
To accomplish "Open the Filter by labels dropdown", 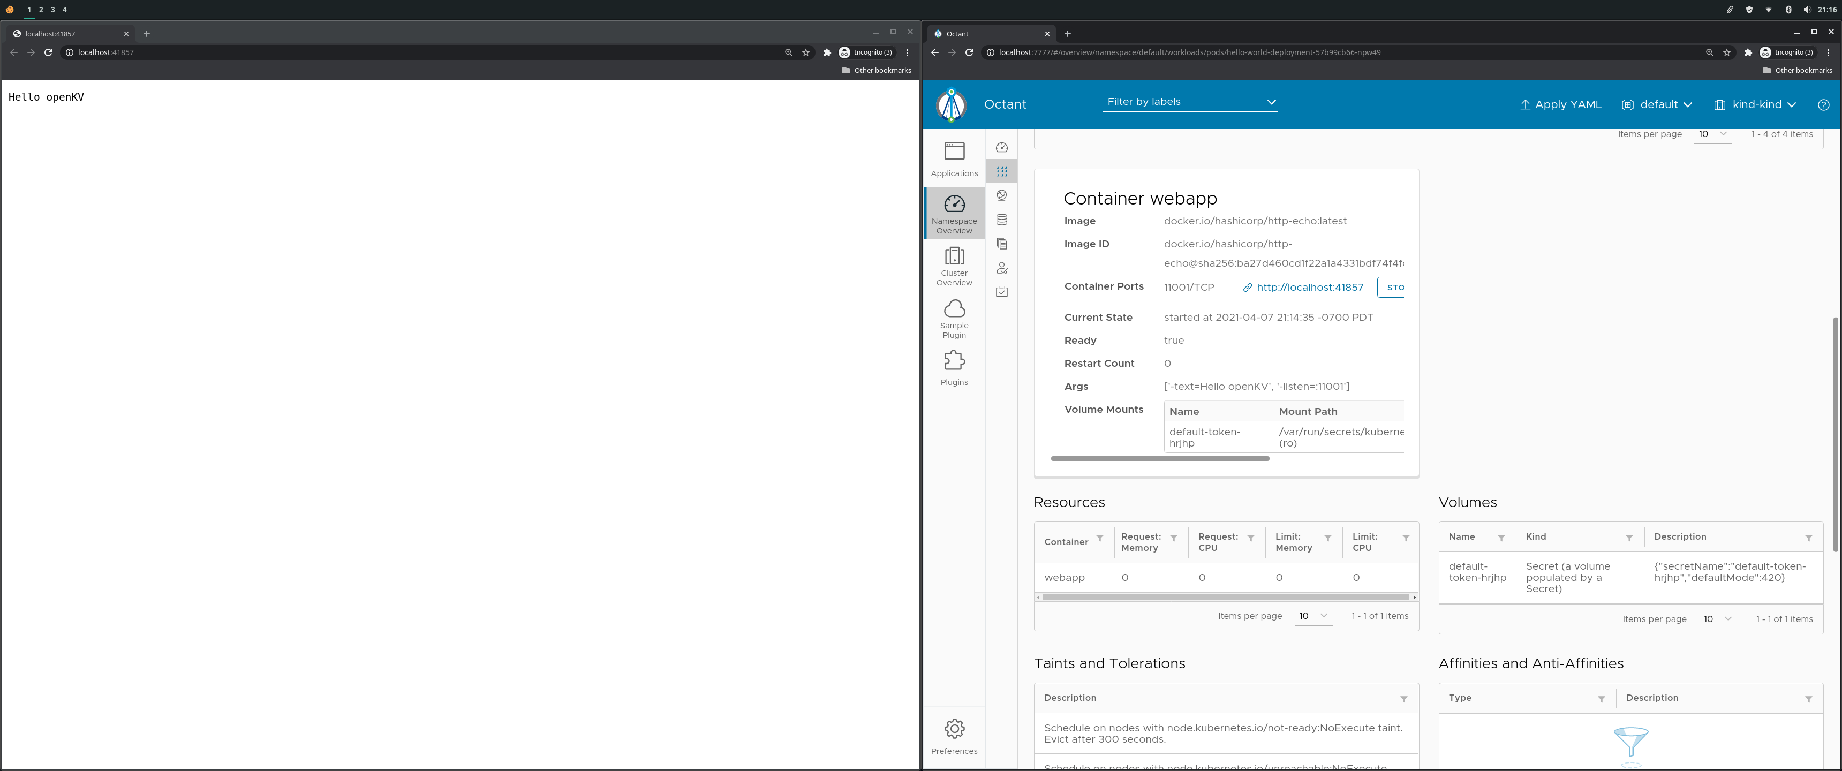I will click(1190, 102).
